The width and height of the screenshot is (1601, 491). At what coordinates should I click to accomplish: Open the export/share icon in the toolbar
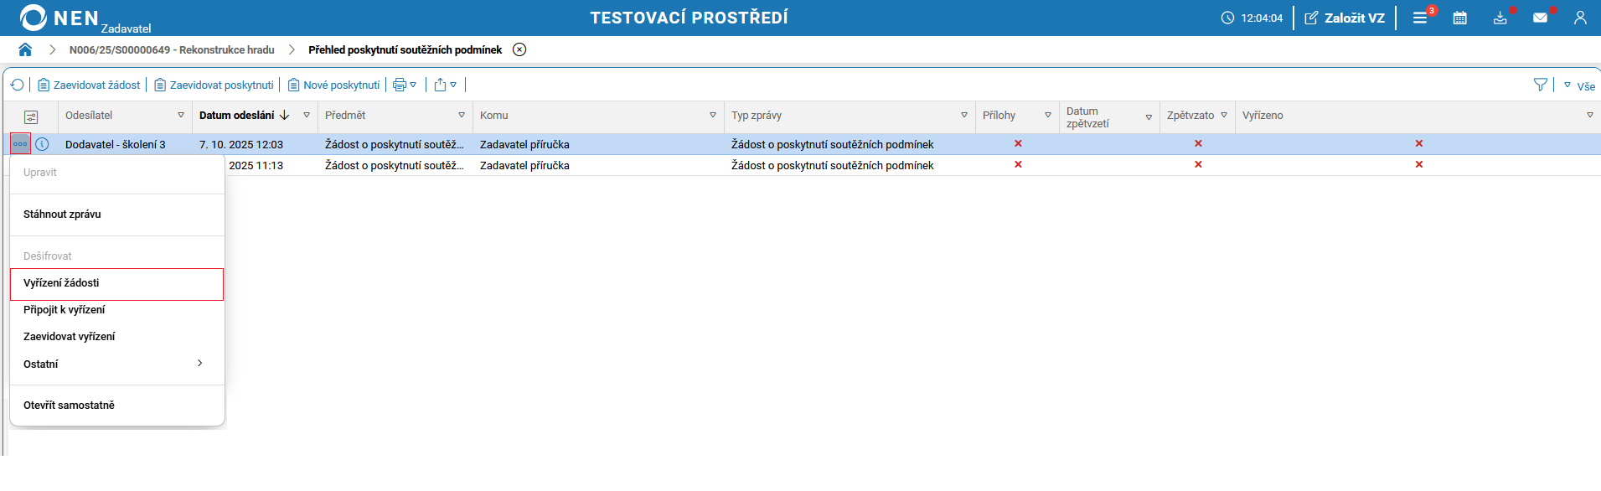440,85
